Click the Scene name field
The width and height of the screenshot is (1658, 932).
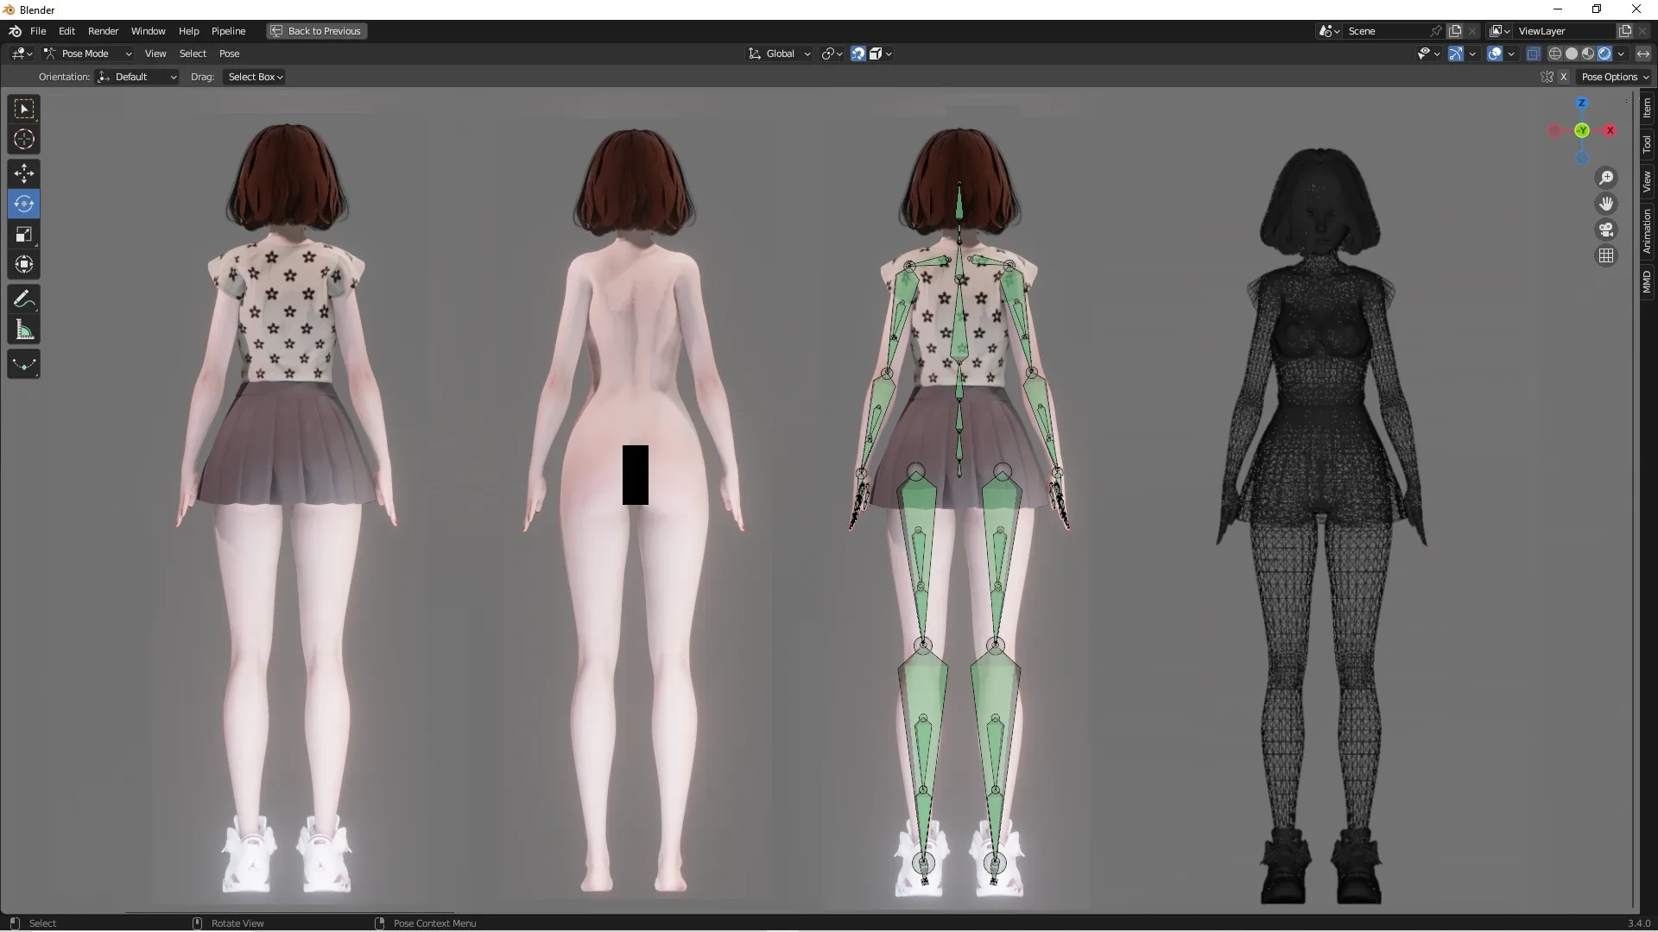coord(1386,31)
